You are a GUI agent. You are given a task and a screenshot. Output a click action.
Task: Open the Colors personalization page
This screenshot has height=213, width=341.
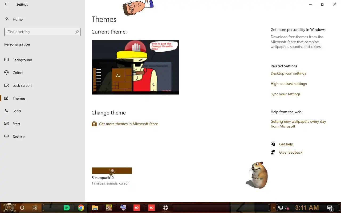[x=43, y=73]
